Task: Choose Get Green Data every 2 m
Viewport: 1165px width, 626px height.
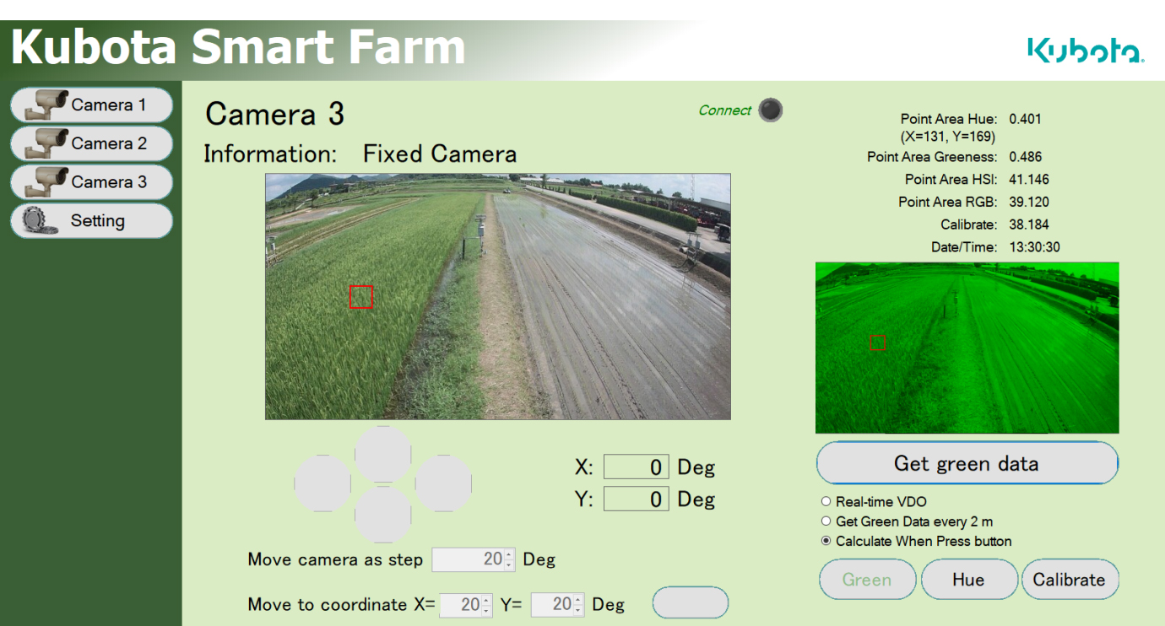Action: (907, 521)
